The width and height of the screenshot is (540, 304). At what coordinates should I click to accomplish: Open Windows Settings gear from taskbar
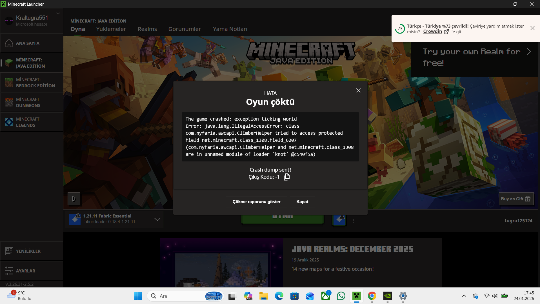(403, 296)
